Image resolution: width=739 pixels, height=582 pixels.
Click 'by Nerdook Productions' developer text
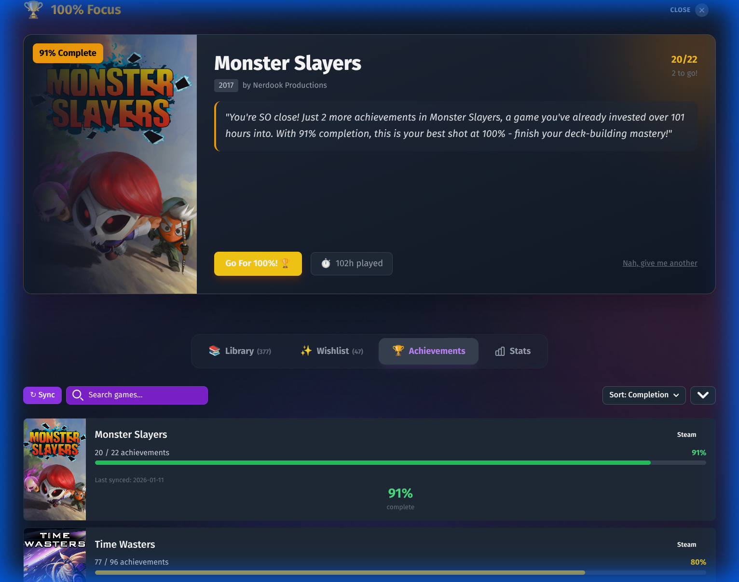[285, 85]
